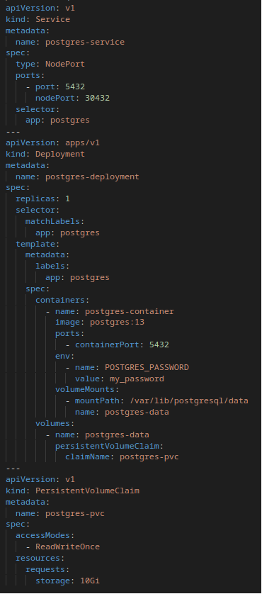
Task: Click the 'matchLabels' key
Action: click(x=52, y=221)
